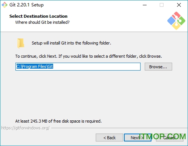The width and height of the screenshot is (188, 146).
Task: Click the large Git logo in header
Action: click(176, 21)
